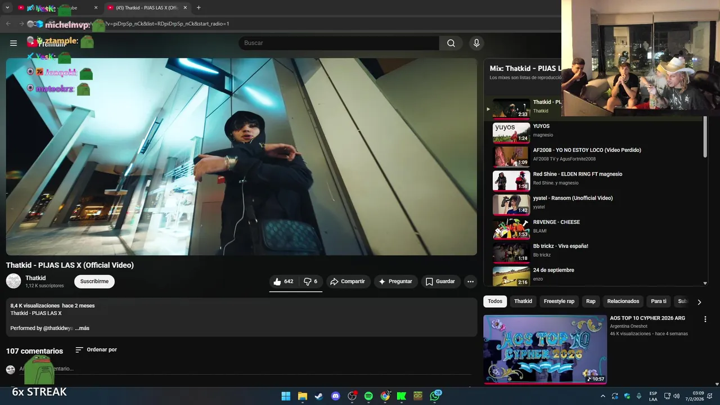This screenshot has height=405, width=720.
Task: Select the Freestyle rap chip
Action: point(559,301)
